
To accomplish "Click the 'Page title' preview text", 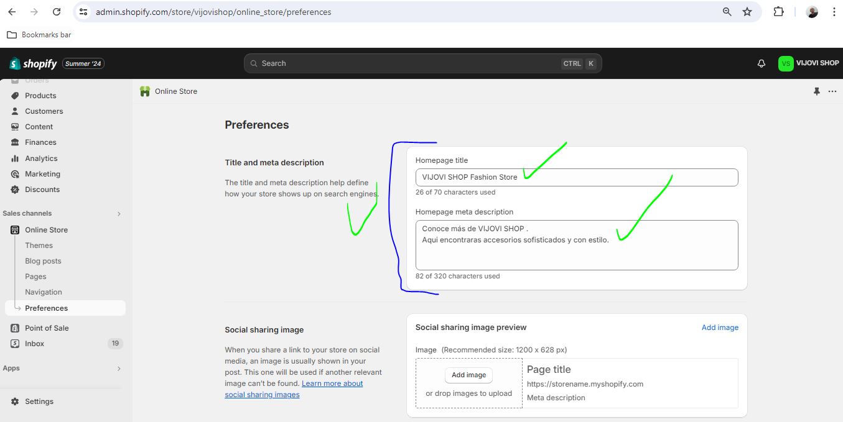I will (549, 369).
